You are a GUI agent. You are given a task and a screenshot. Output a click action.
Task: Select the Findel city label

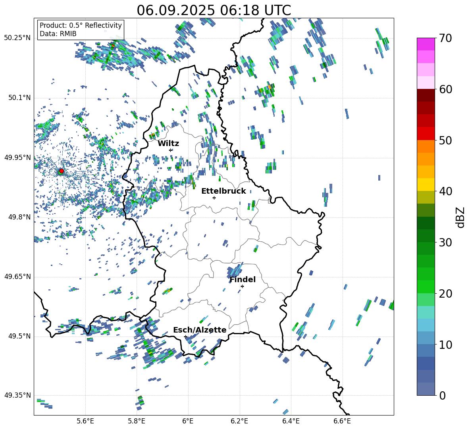[243, 279]
